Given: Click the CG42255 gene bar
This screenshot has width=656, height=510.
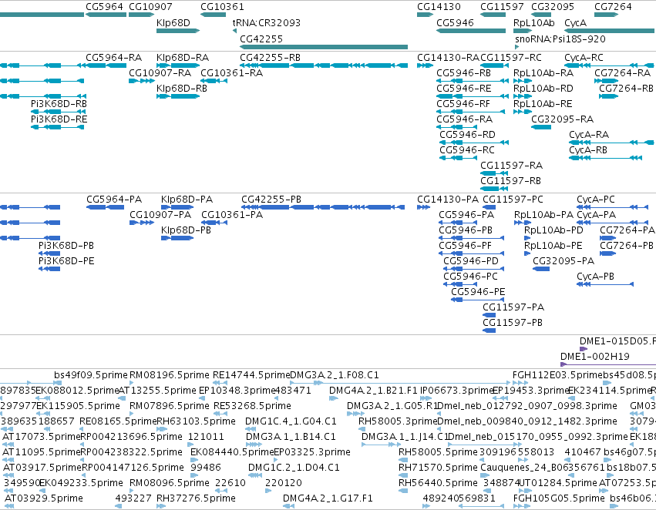Looking at the screenshot, I should (324, 47).
